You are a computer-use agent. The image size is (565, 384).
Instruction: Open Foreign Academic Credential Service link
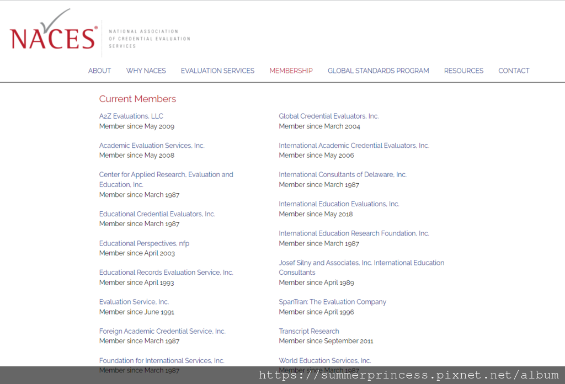[162, 331]
